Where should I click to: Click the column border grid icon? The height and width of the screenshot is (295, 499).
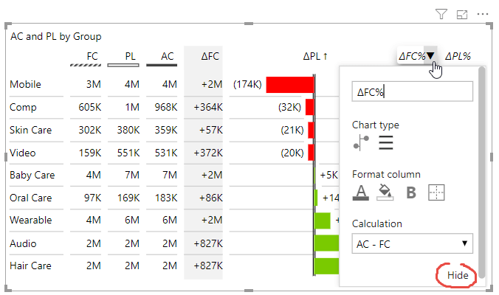tap(437, 192)
